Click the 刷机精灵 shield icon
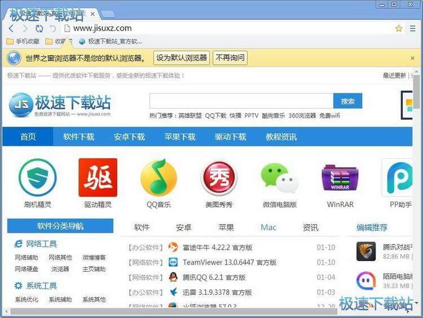Image resolution: width=423 pixels, height=318 pixels. [x=37, y=177]
